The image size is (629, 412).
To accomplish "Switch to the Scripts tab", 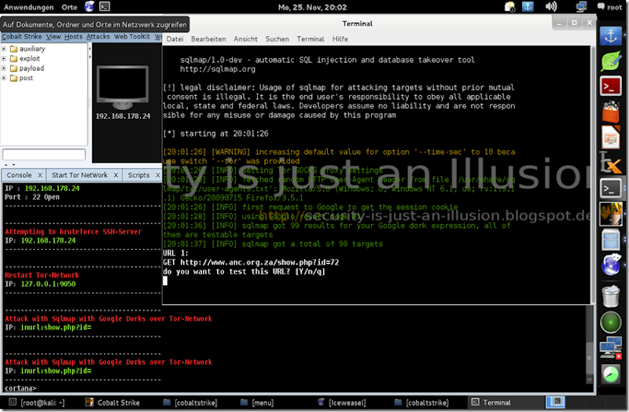I will 138,175.
